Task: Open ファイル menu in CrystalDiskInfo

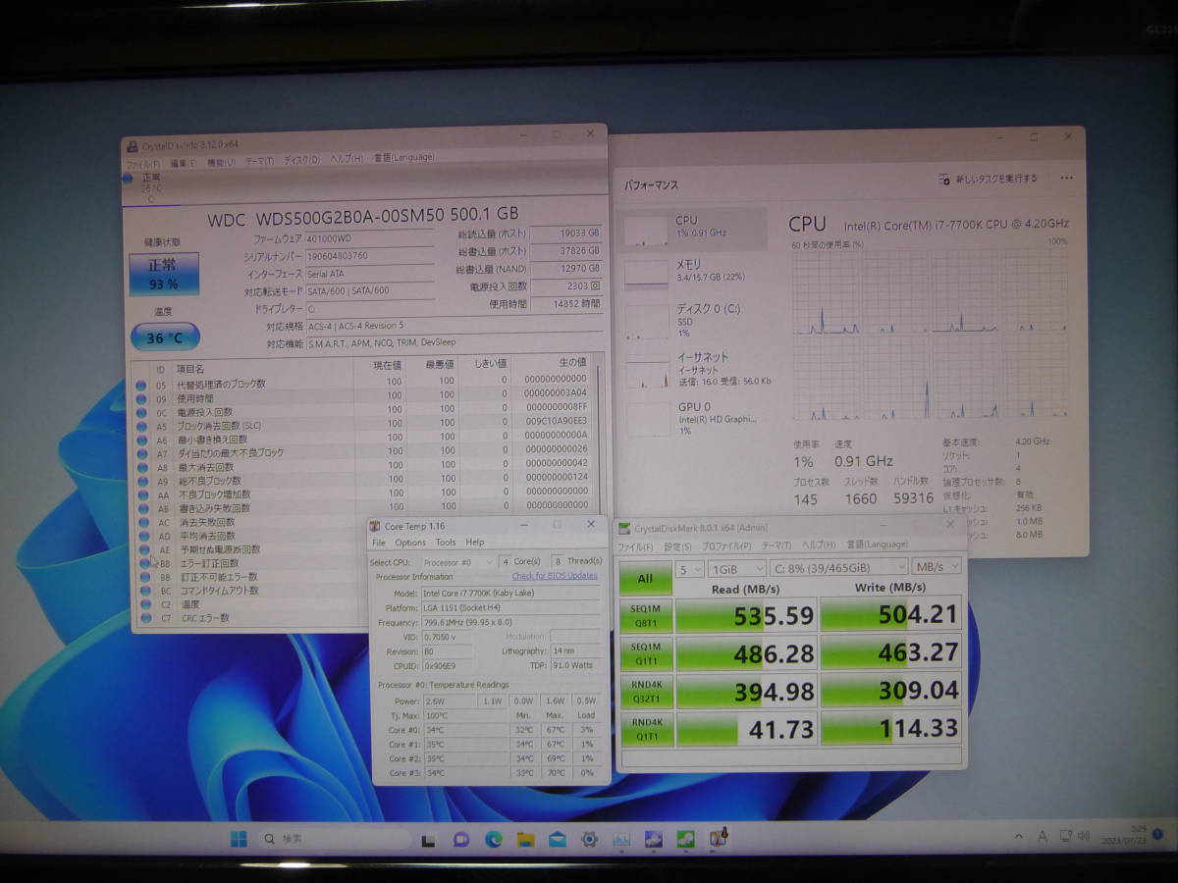Action: pyautogui.click(x=144, y=163)
